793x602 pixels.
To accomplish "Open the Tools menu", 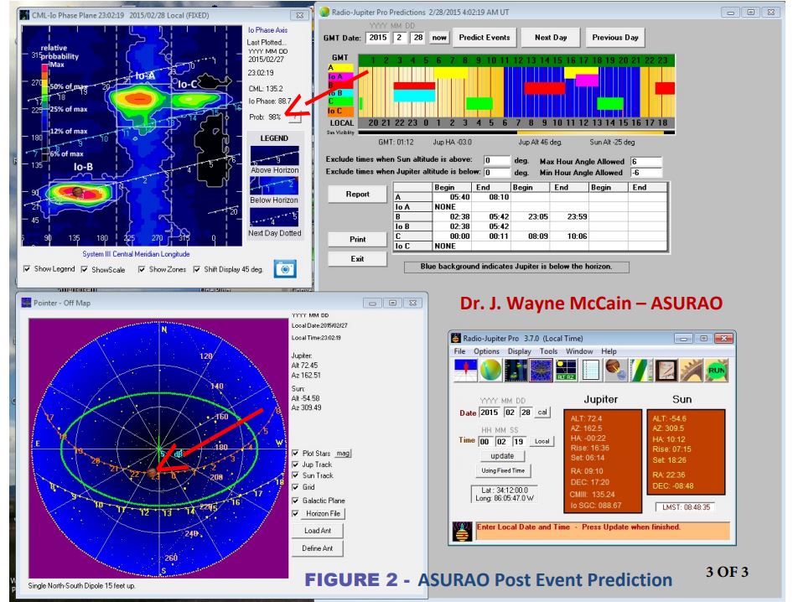I will coord(548,351).
